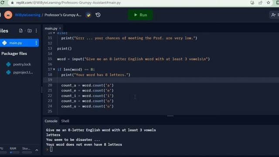The height and width of the screenshot is (157, 279).
Task: Click line number 19 in gutter
Action: [x=50, y=80]
